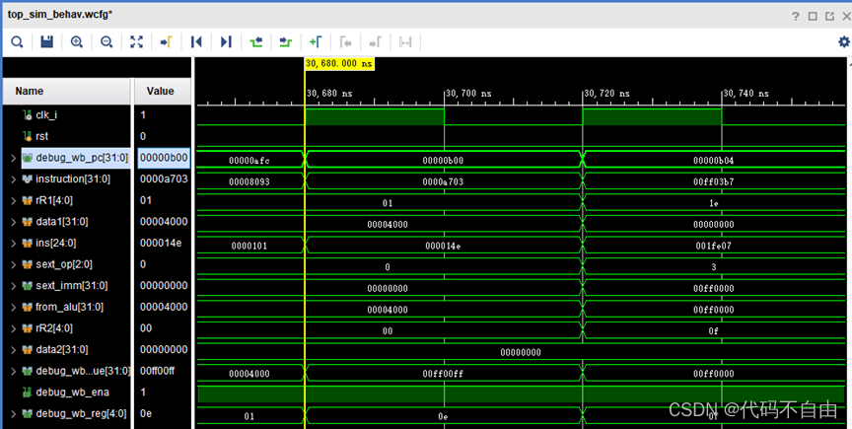Zoom out of the waveform
This screenshot has height=429, width=852.
click(106, 41)
